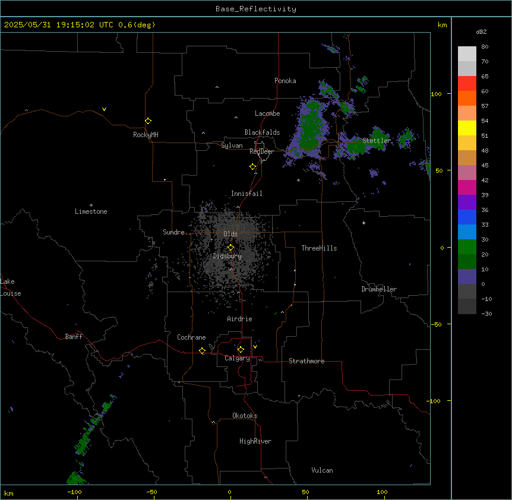Click the dBZ legend heading

(481, 32)
